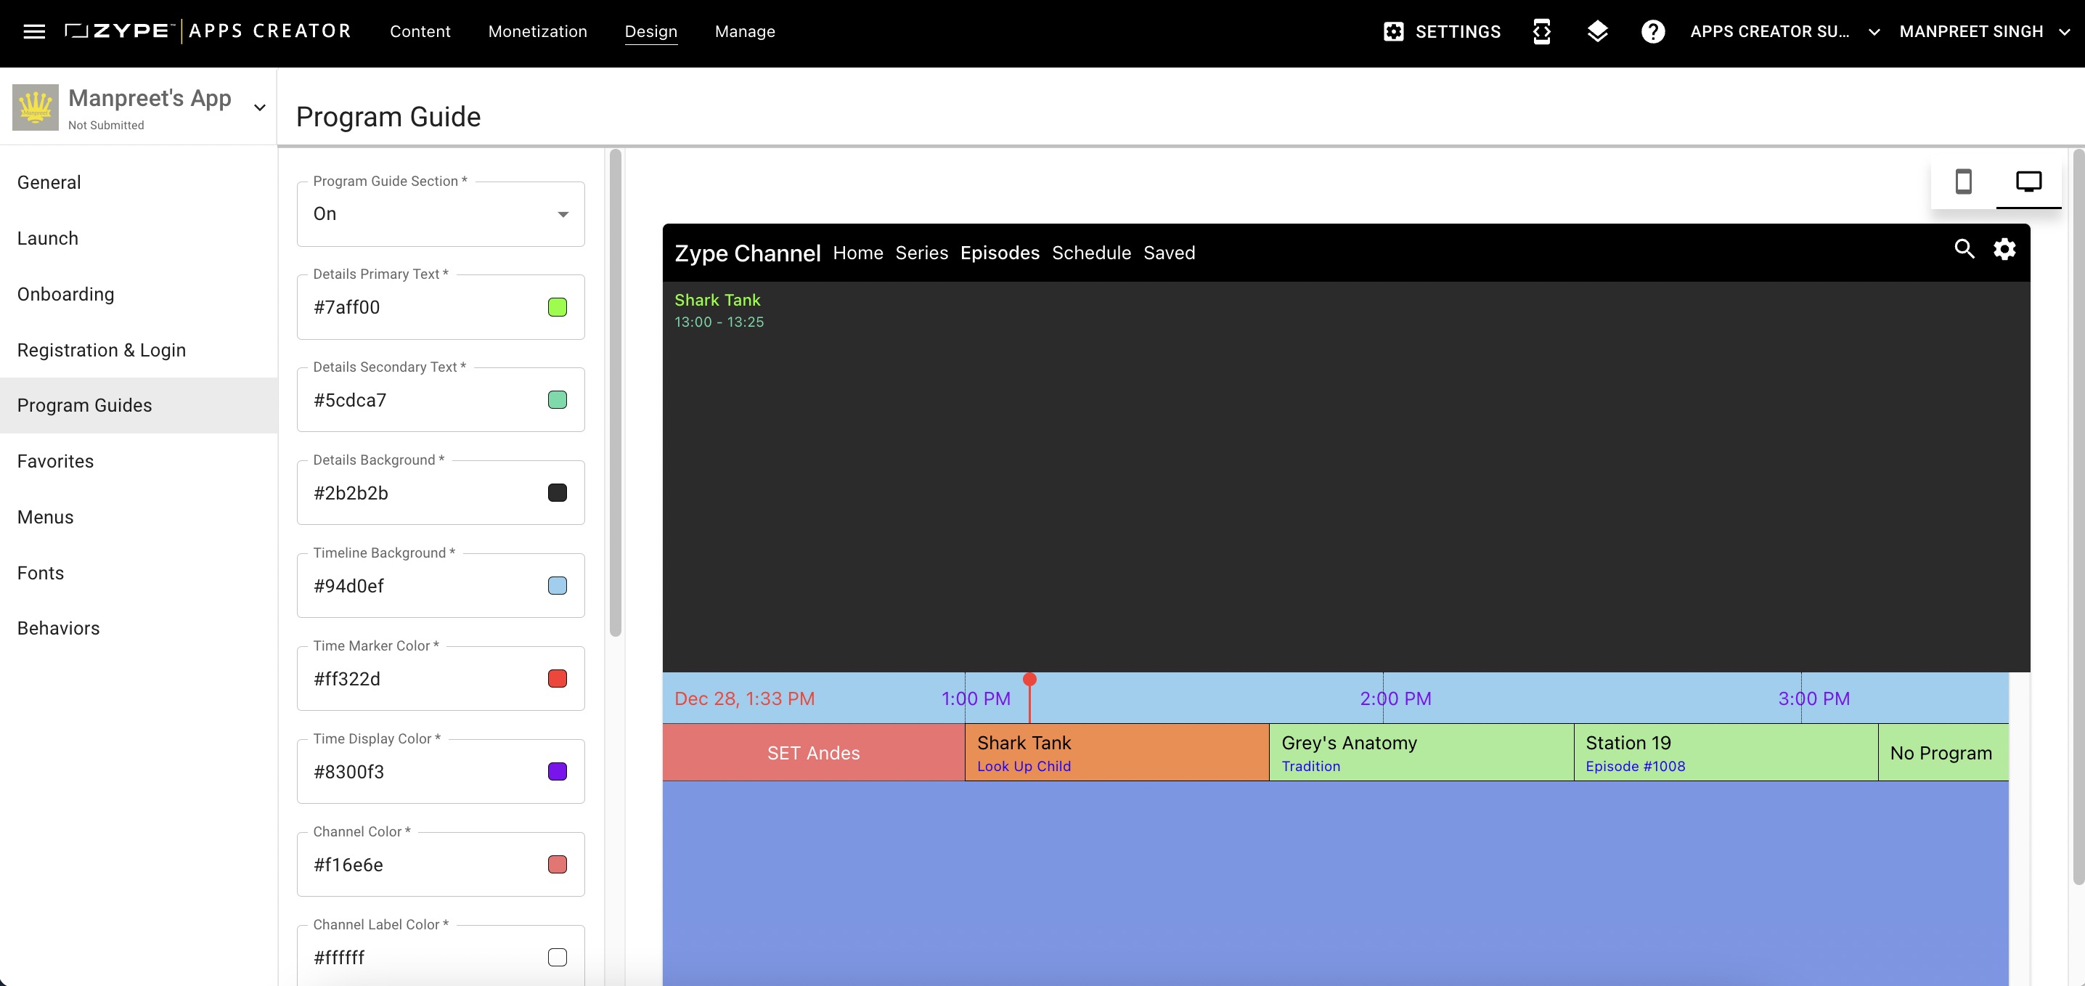Click Timeline Background light blue swatch
Screen dimensions: 2085x986
(x=558, y=585)
